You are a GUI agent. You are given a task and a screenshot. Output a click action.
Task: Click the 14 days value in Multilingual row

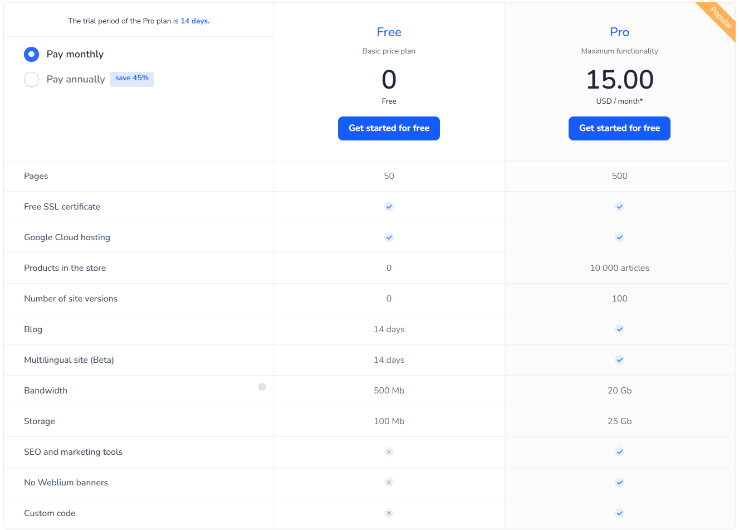389,360
